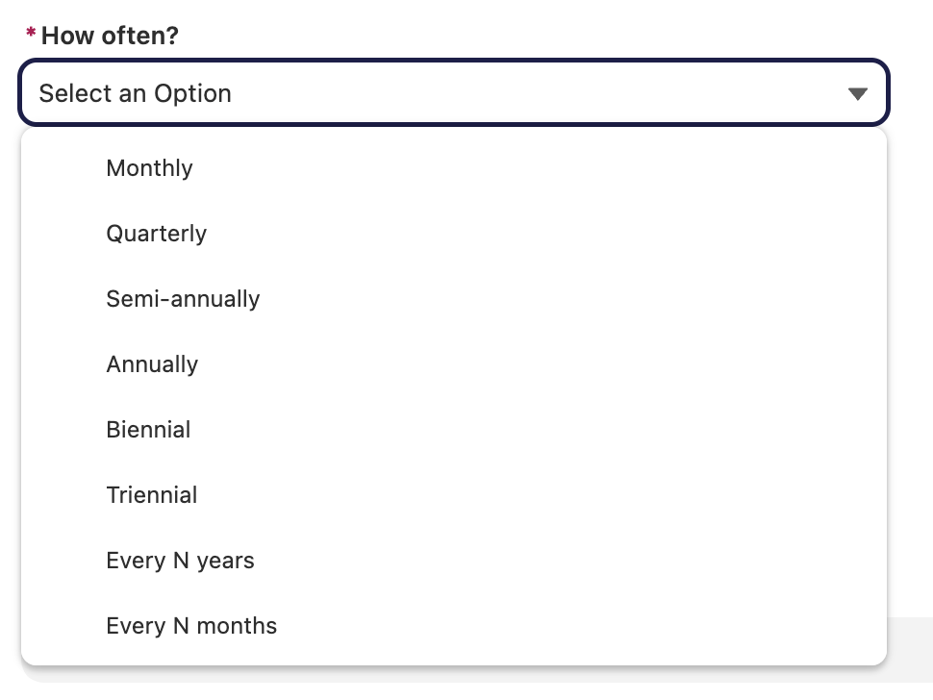The image size is (933, 700).
Task: Pick the Semi-annually frequency
Action: [453, 299]
